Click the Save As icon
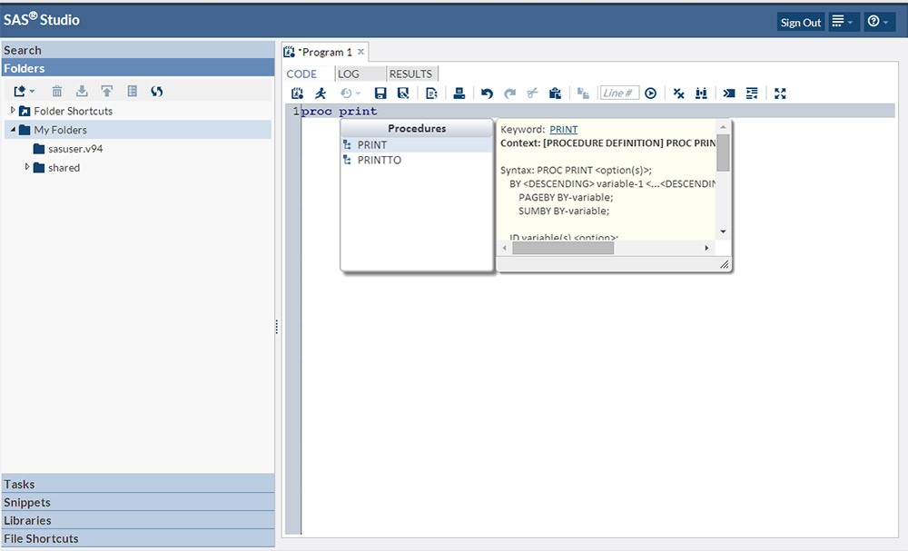This screenshot has width=908, height=551. pos(404,93)
